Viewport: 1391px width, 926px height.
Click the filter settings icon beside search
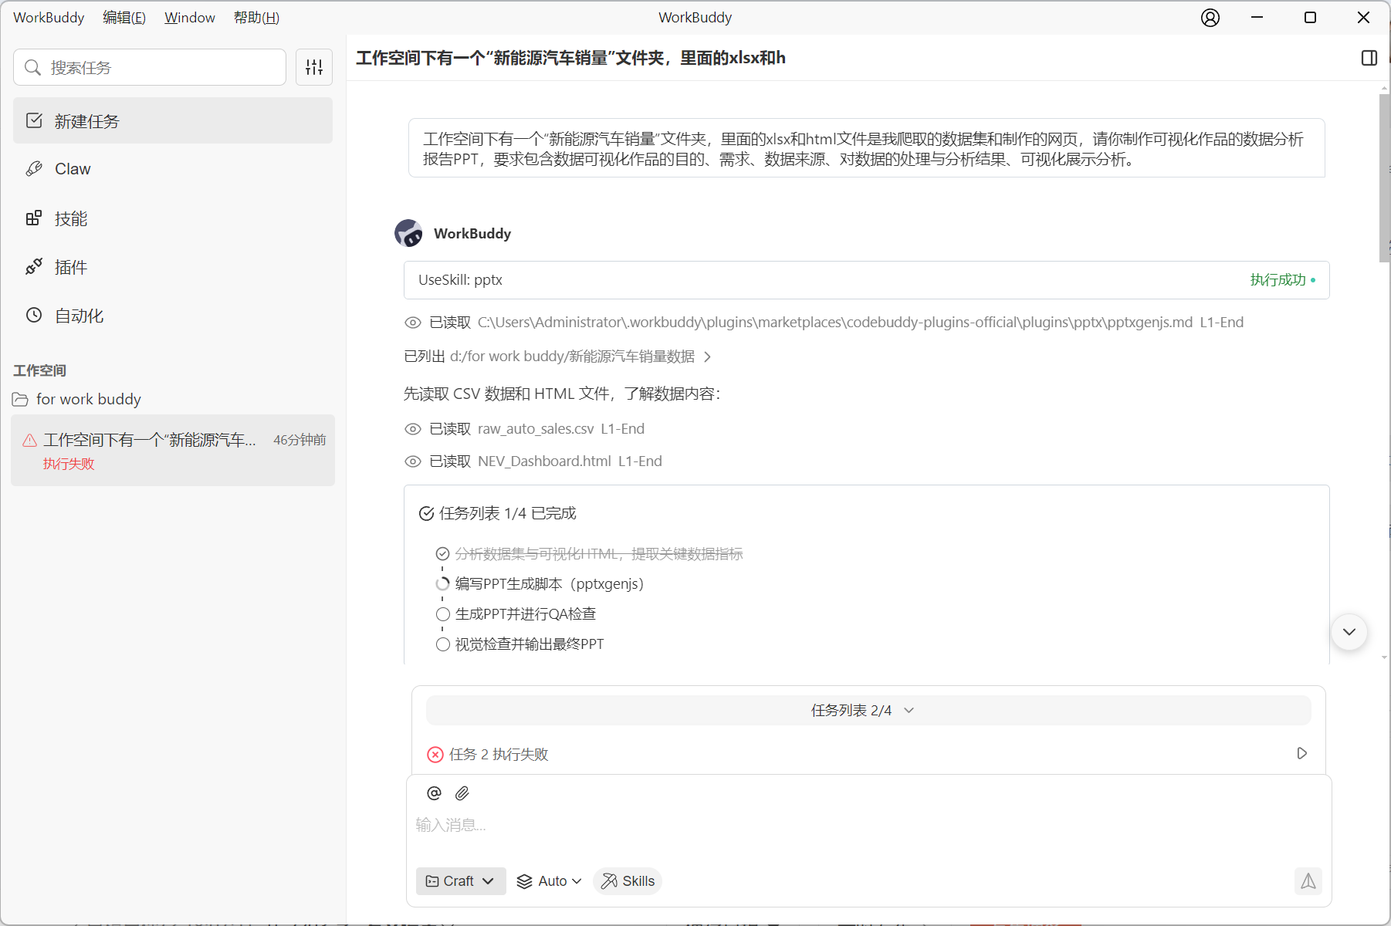(314, 67)
